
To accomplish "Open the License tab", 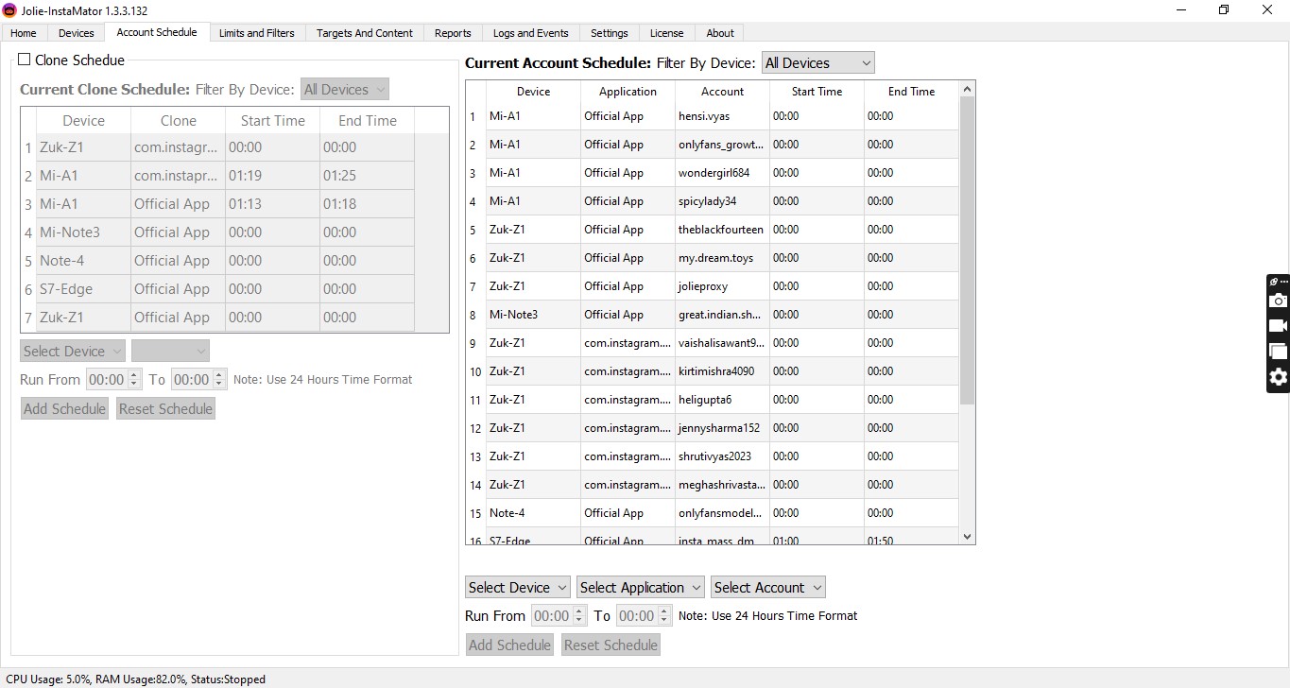I will pos(666,32).
